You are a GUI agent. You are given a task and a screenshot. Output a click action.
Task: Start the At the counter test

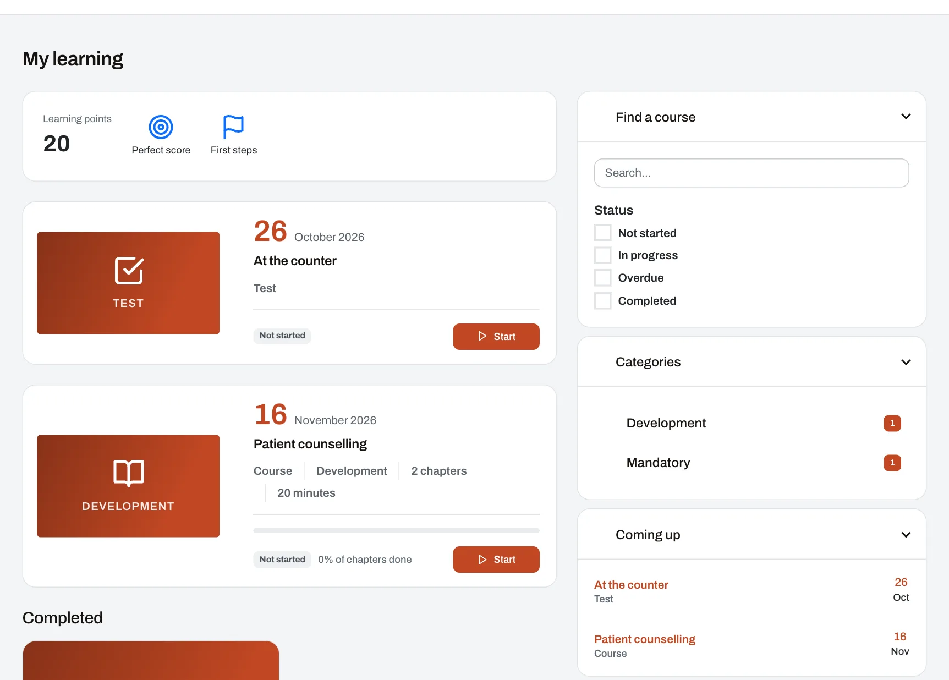coord(496,337)
